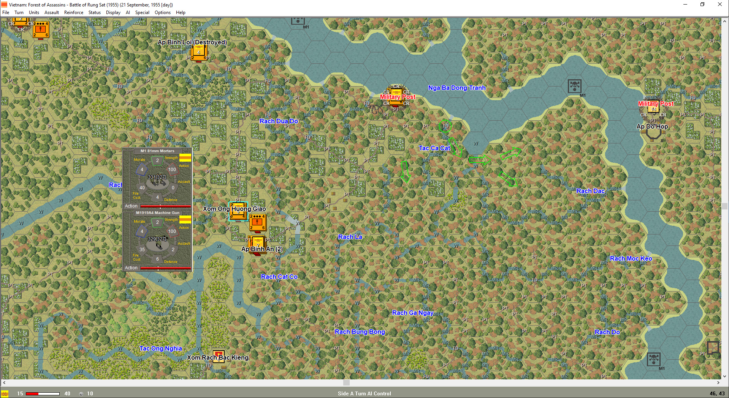
Task: Click the vertical scrollbar down arrow
Action: point(725,376)
